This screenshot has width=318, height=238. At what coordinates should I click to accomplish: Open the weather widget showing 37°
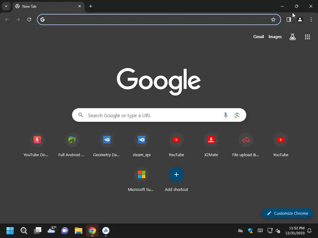click(52, 230)
